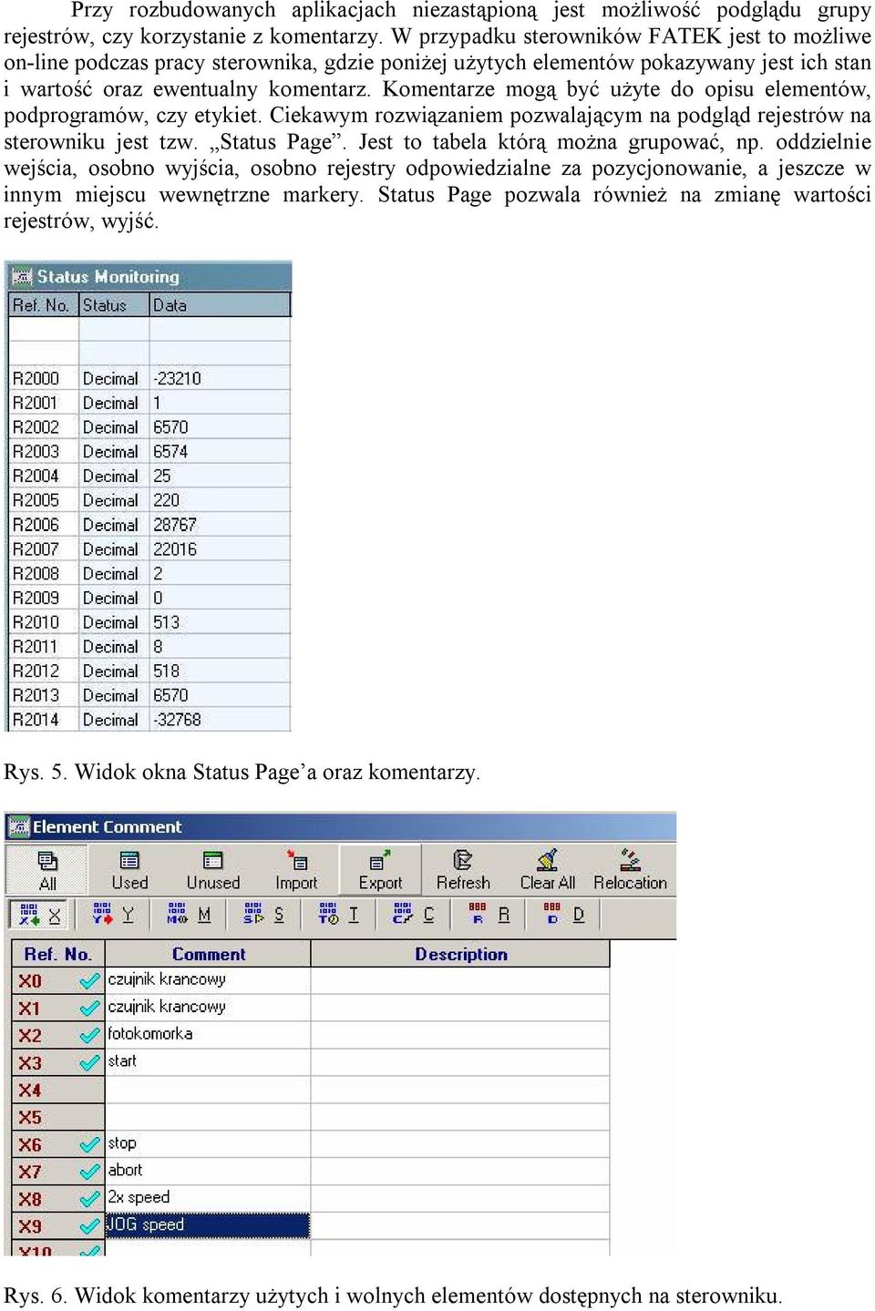Click data value 518 for R2012

(x=167, y=671)
